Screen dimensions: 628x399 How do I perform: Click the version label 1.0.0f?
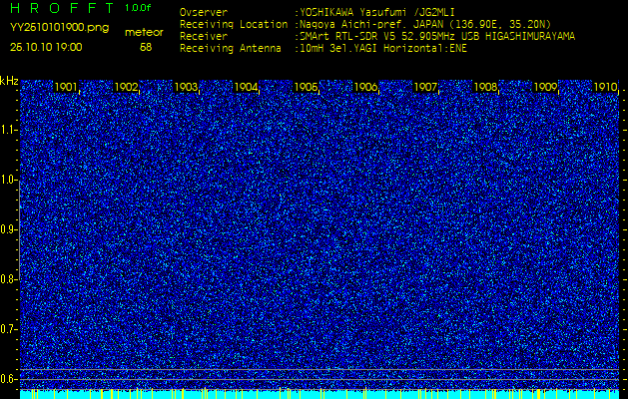point(138,8)
